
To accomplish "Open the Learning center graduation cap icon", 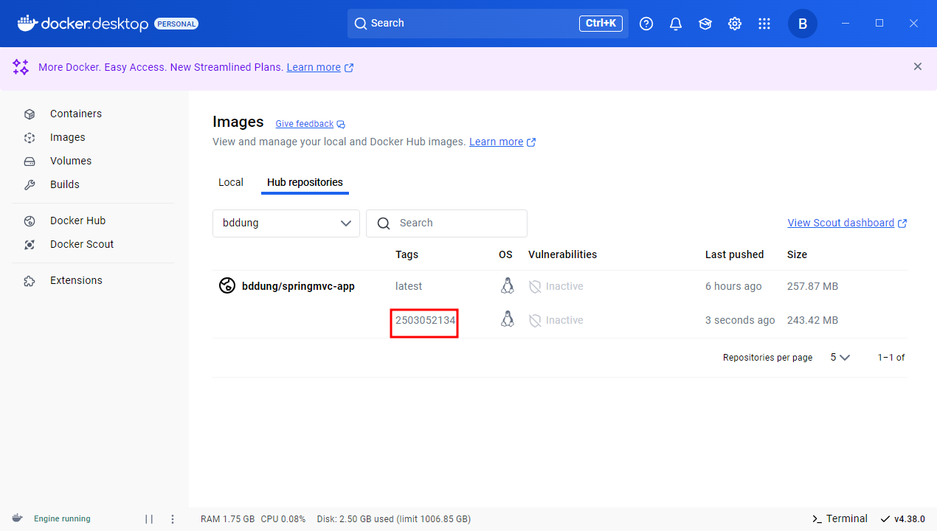I will [705, 24].
